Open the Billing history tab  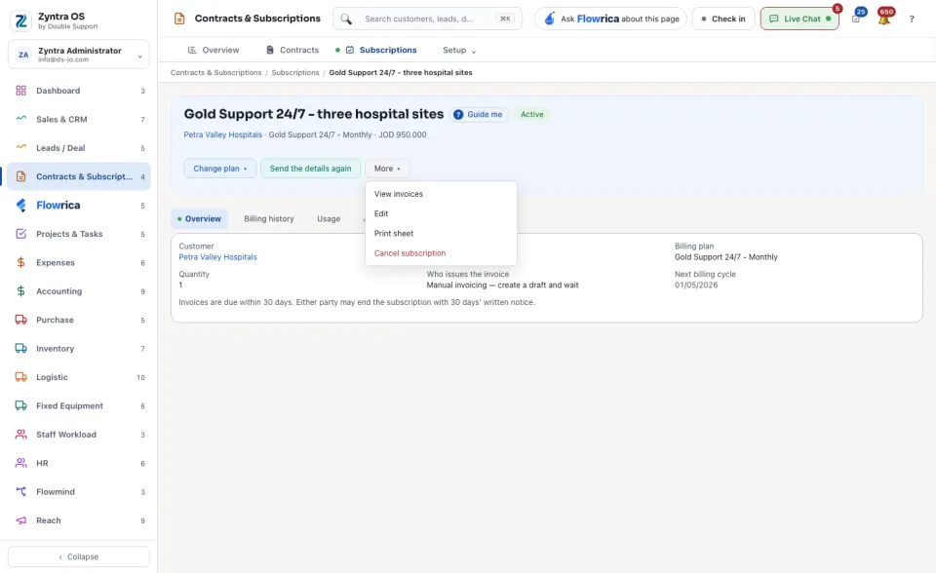tap(269, 219)
